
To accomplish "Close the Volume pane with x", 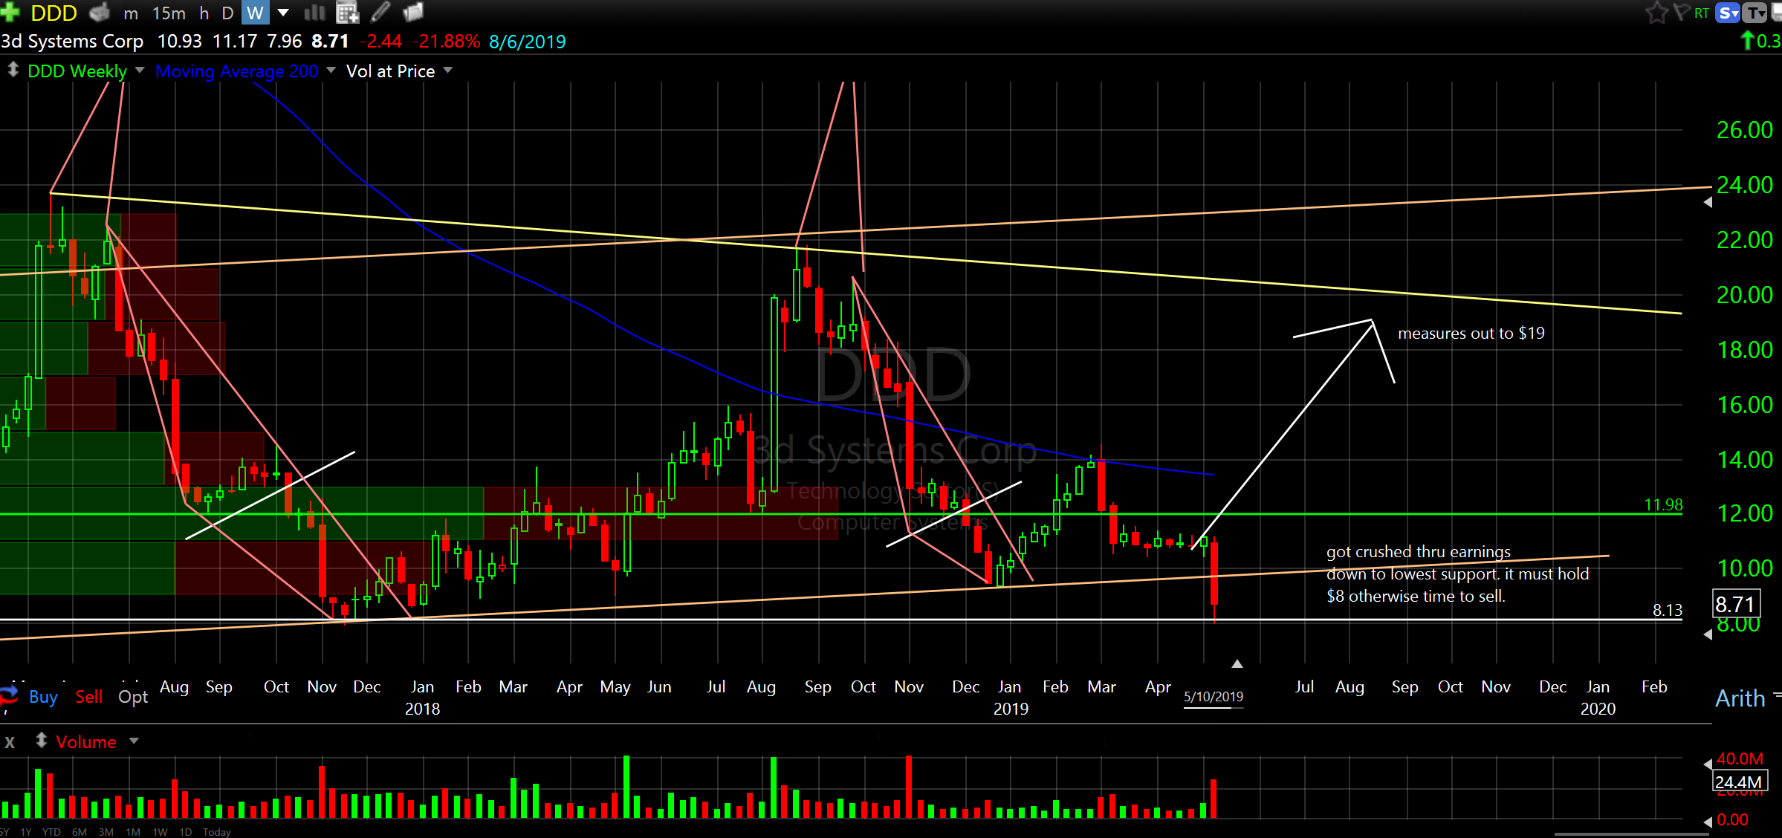I will (x=10, y=742).
